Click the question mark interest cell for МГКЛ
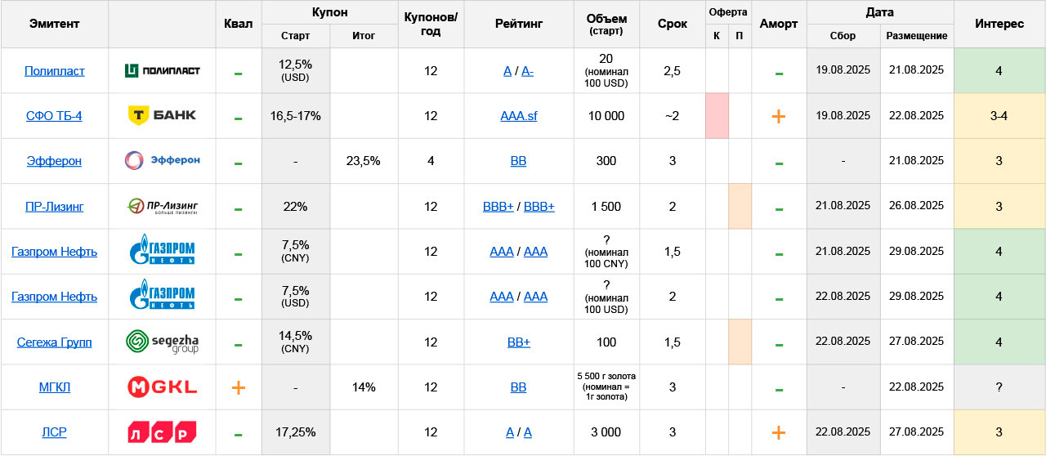Viewport: 1046px width, 456px height. pos(999,387)
